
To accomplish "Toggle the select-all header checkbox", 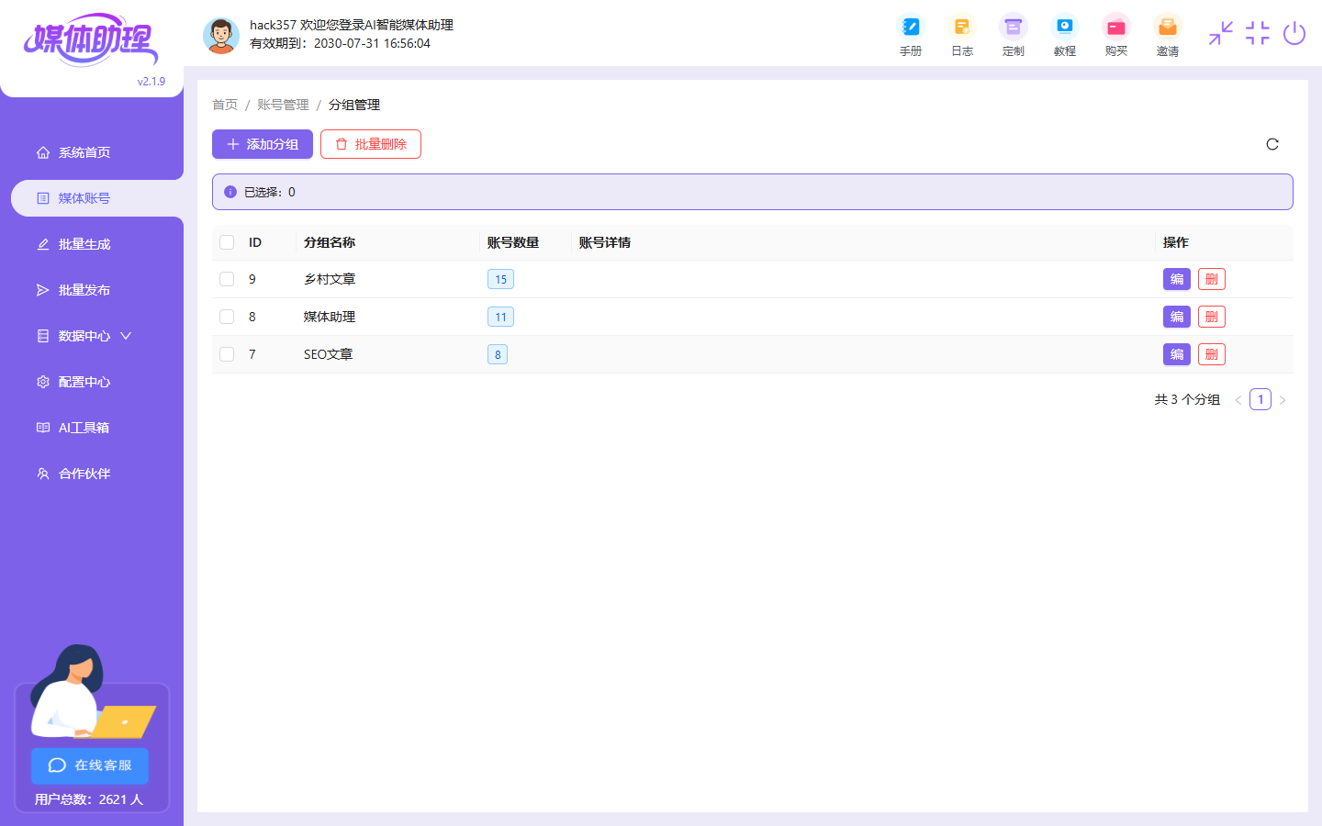I will pyautogui.click(x=227, y=242).
